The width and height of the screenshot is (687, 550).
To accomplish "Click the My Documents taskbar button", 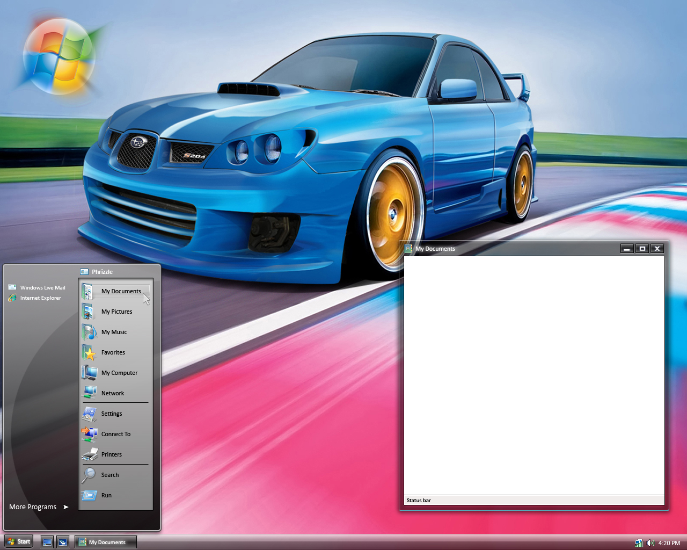I will pos(106,542).
